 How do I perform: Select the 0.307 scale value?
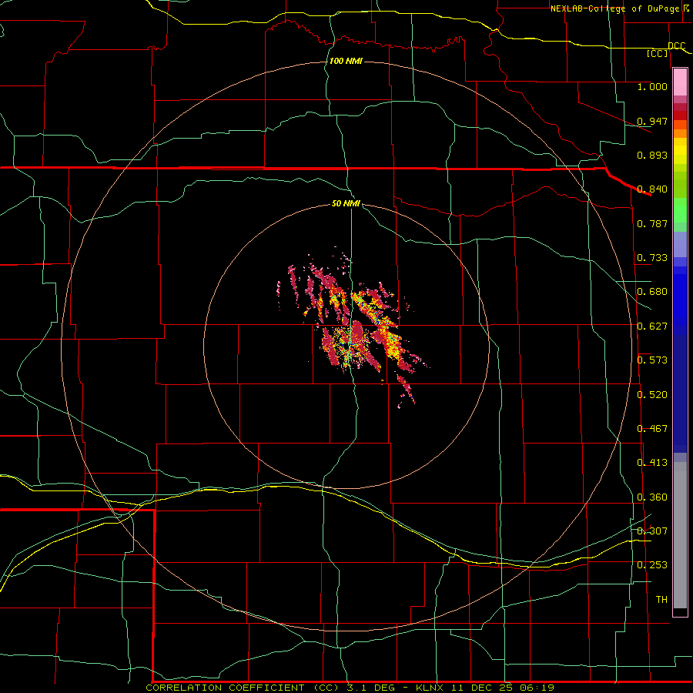(x=652, y=531)
